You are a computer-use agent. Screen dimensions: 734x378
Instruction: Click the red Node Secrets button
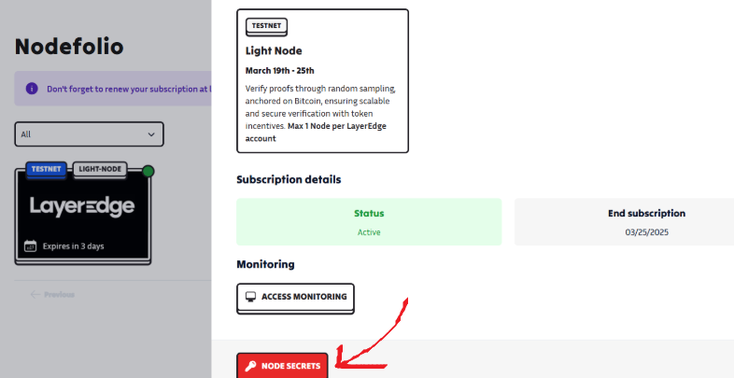(282, 365)
